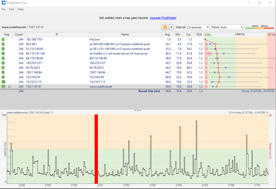
Task: Click the hop 4 green circle icon
Action: 3,53
